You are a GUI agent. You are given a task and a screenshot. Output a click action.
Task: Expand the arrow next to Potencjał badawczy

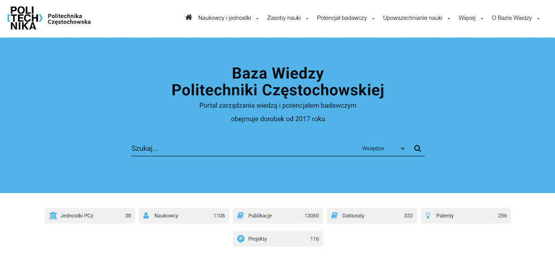pos(373,18)
